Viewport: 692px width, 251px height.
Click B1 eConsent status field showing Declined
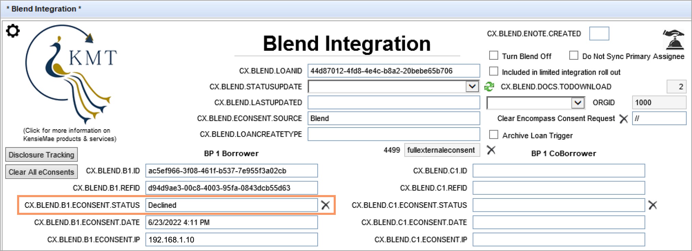coord(231,205)
